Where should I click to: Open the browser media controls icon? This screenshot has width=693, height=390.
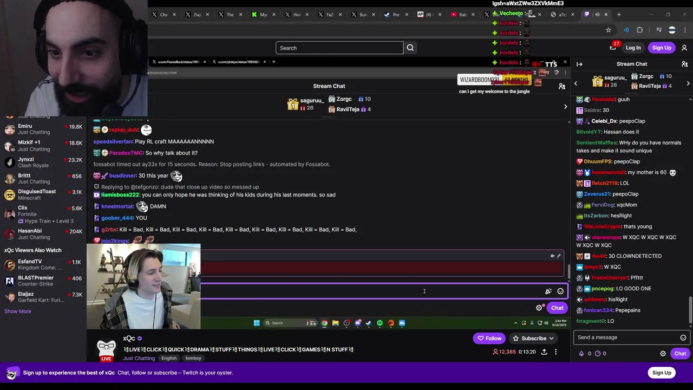(658, 30)
